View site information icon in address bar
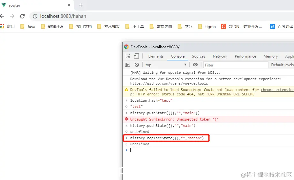The image size is (294, 180). pos(35,16)
